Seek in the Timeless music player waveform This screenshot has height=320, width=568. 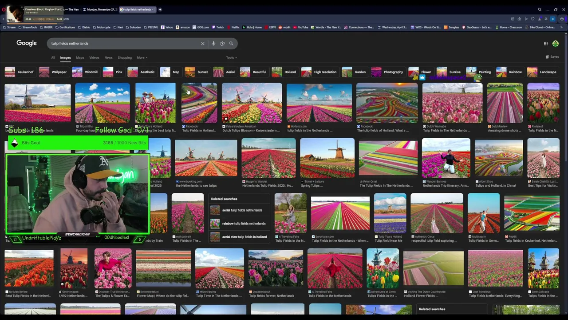click(x=44, y=19)
